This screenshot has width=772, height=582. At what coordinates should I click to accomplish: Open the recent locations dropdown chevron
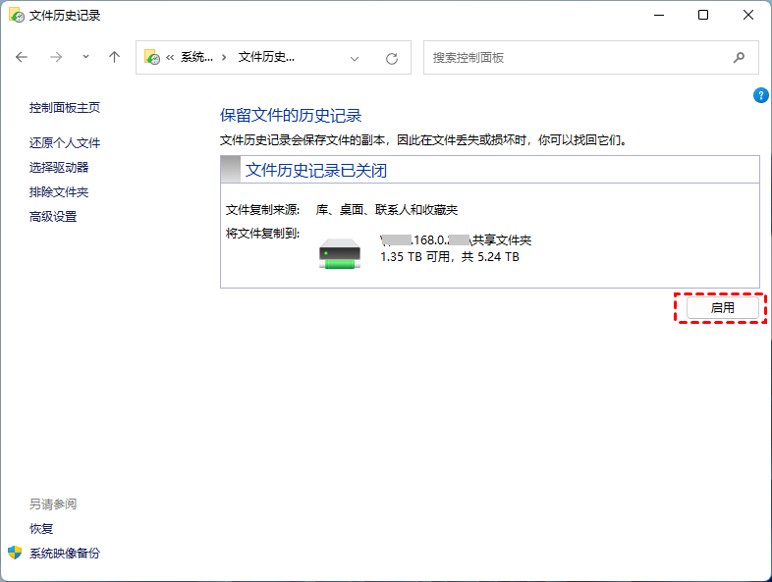click(x=85, y=57)
